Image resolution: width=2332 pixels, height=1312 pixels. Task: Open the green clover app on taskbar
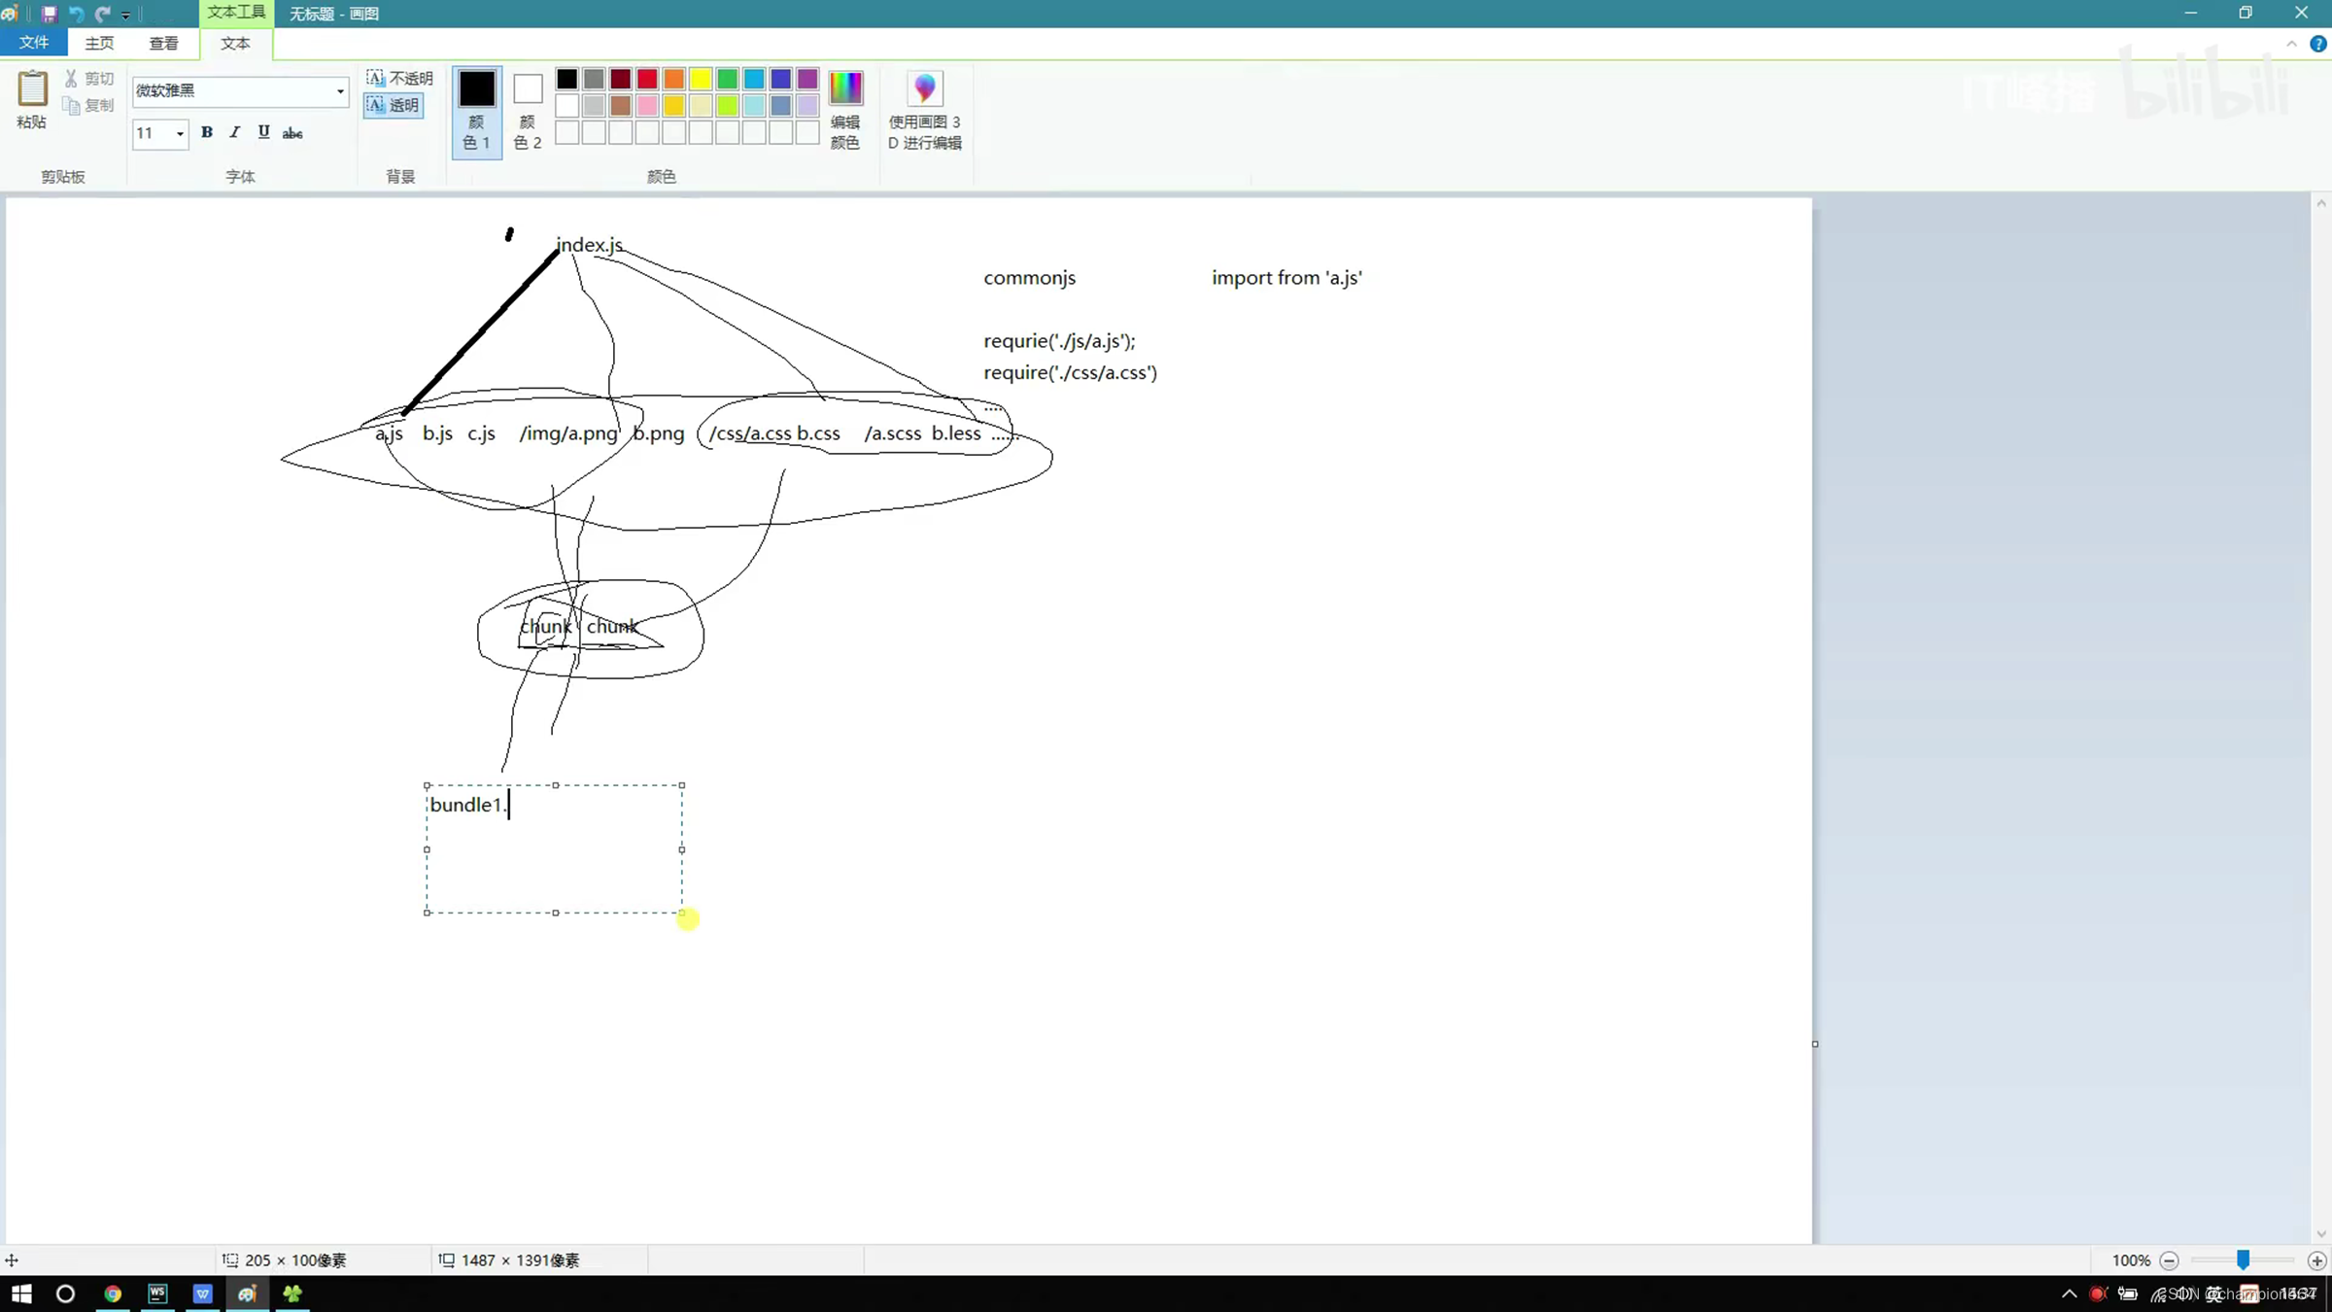point(292,1294)
